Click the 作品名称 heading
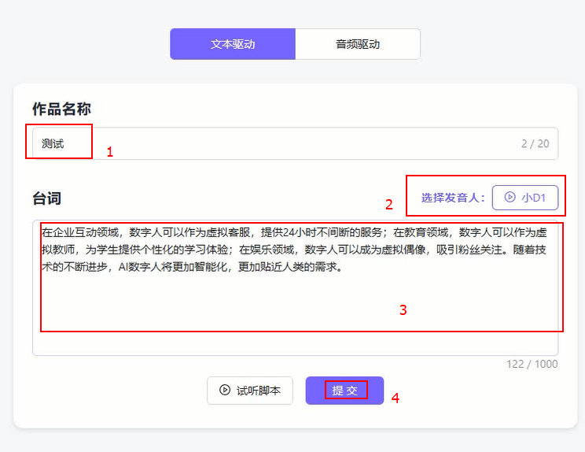The image size is (585, 452). coord(61,109)
